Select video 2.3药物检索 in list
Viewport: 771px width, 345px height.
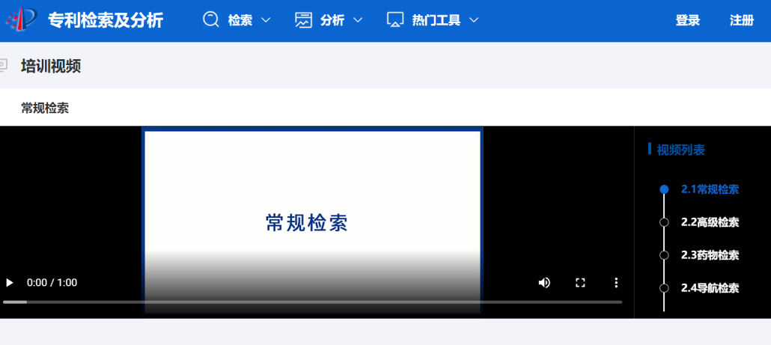point(710,255)
